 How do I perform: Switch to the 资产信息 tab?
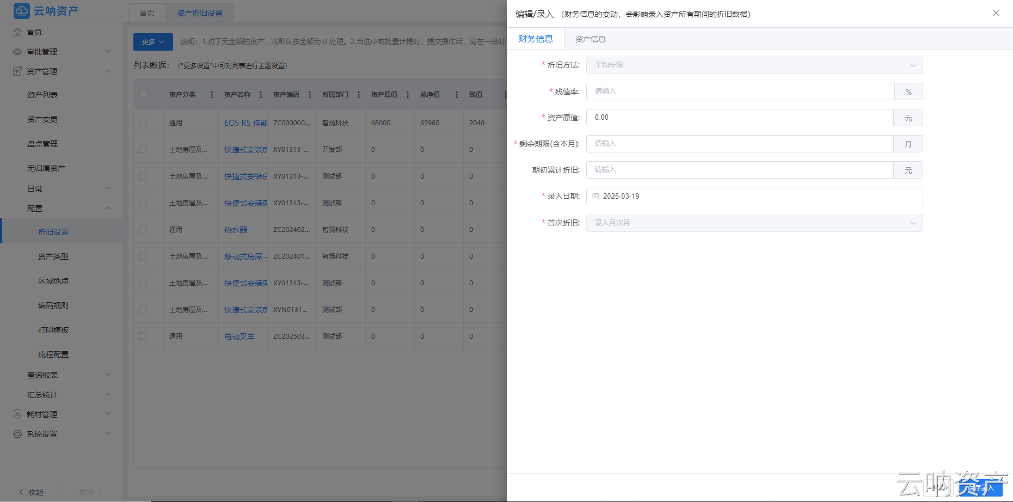pyautogui.click(x=590, y=39)
